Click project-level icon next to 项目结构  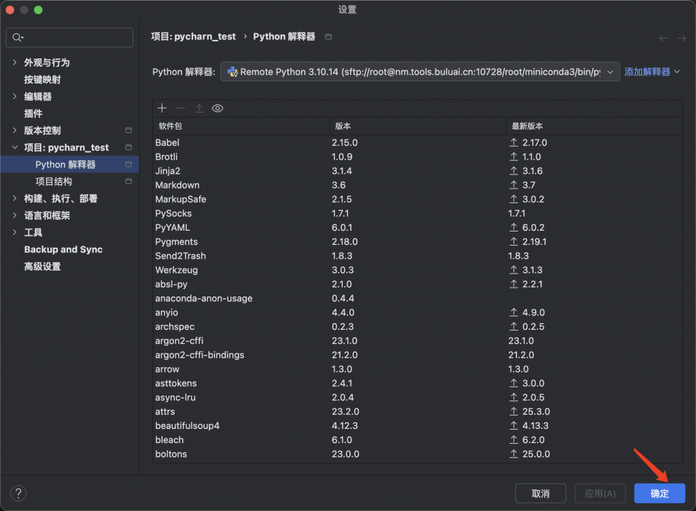tap(128, 181)
